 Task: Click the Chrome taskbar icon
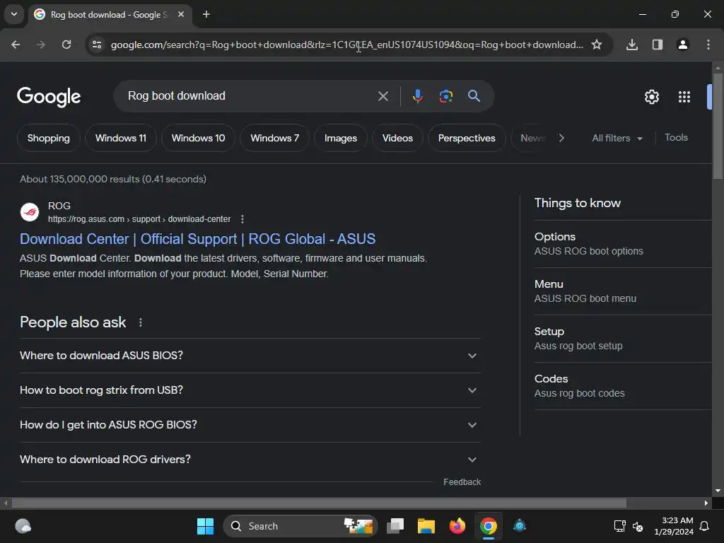click(x=488, y=526)
